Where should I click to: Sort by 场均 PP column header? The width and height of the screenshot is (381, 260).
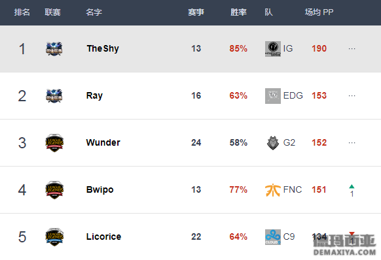(319, 12)
